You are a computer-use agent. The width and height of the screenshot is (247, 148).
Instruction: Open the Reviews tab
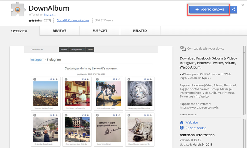coord(60,31)
